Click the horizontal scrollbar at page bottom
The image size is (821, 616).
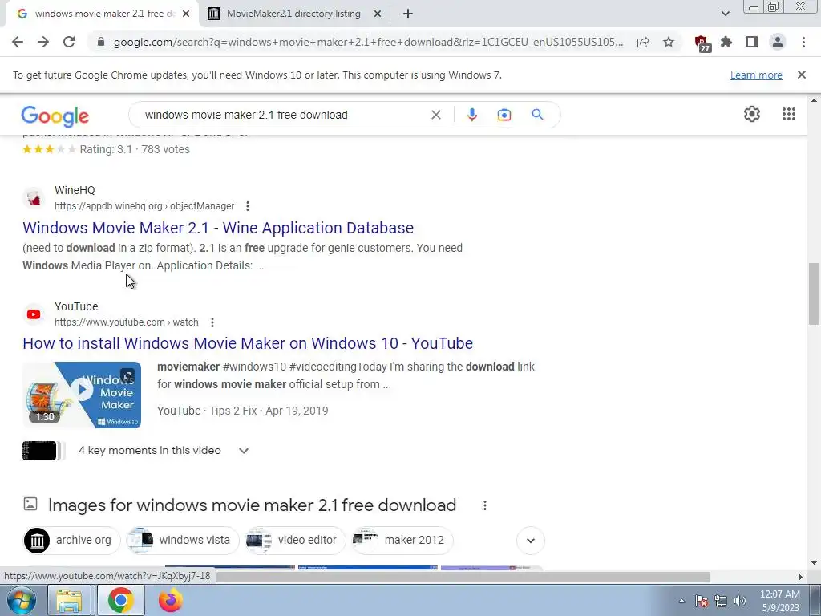coord(463,577)
